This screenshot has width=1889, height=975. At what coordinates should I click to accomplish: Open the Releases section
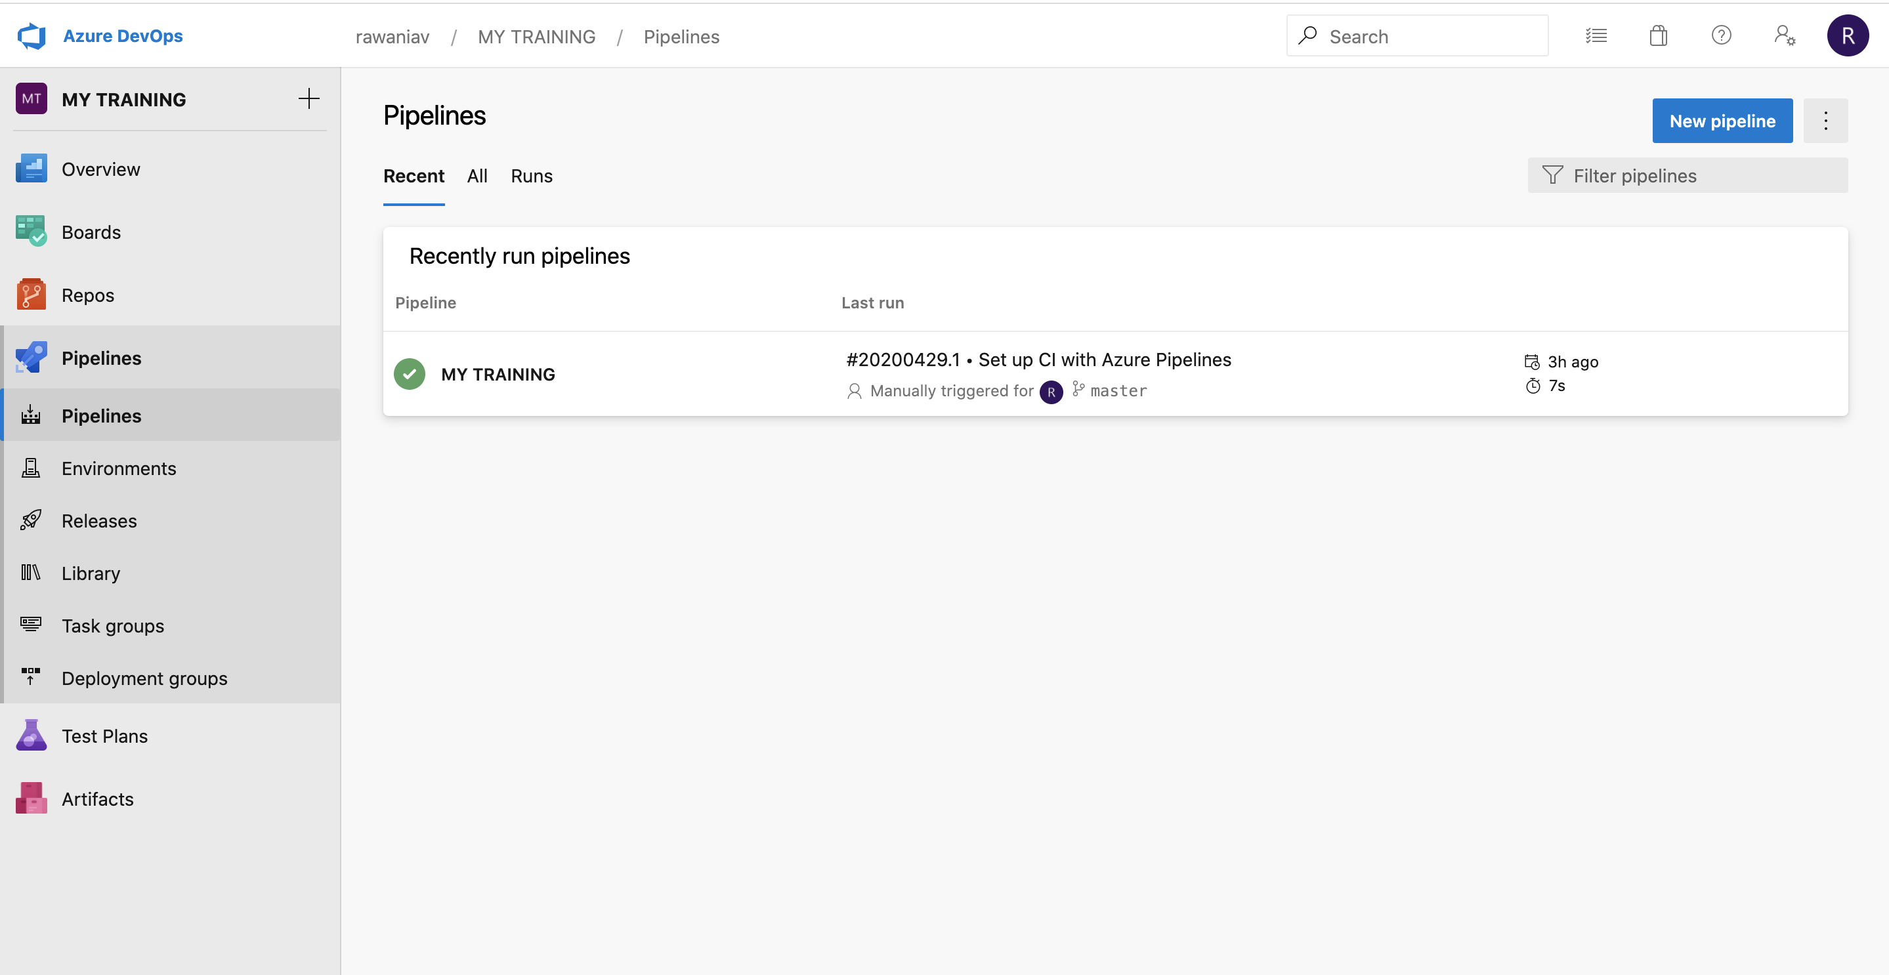pos(99,520)
